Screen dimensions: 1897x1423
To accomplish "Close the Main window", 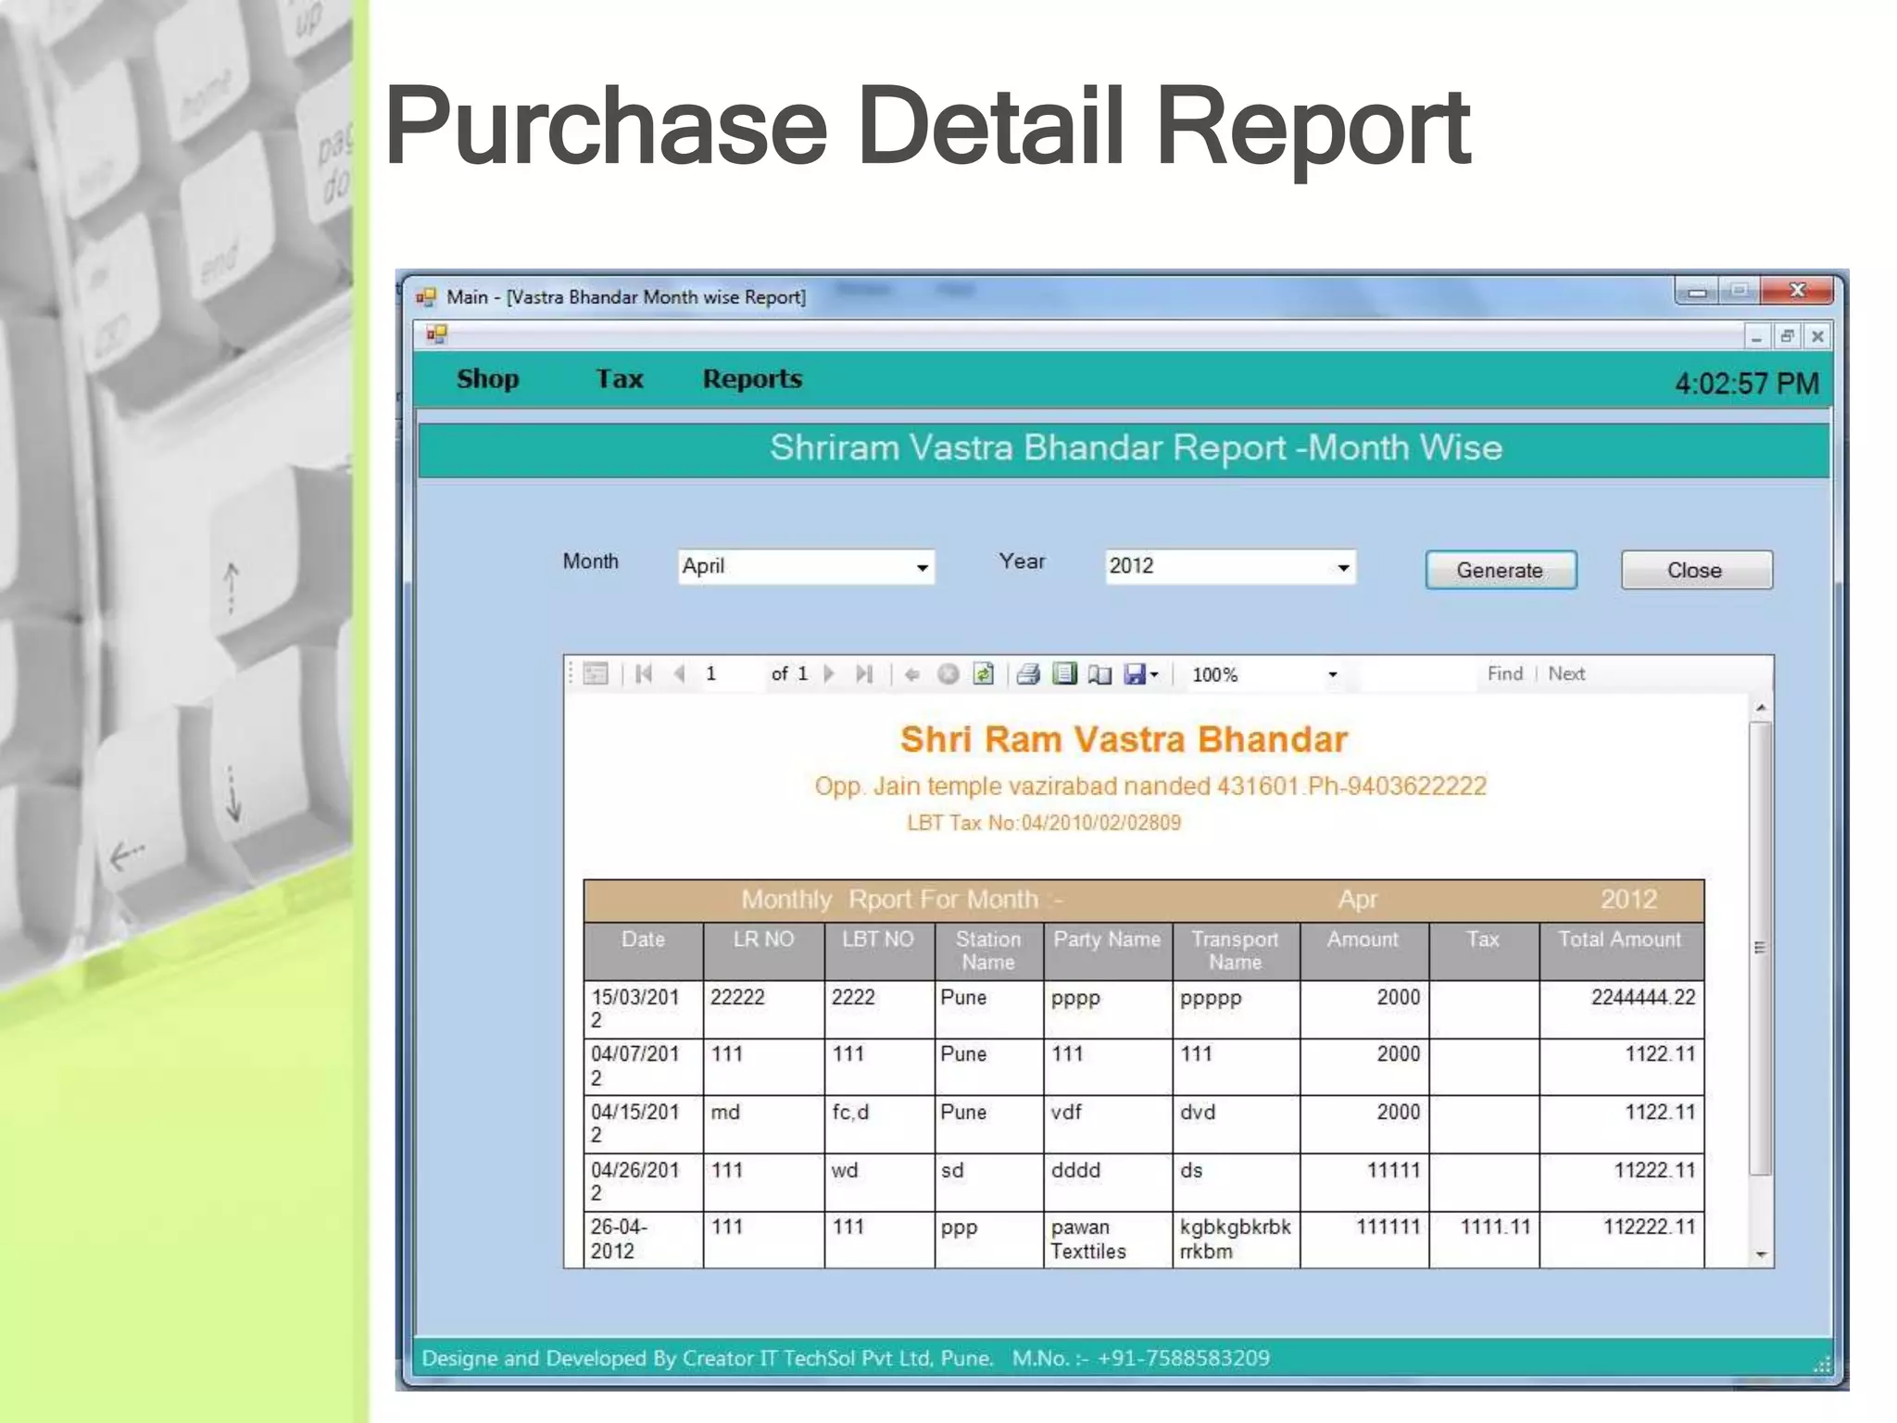I will (x=1797, y=291).
